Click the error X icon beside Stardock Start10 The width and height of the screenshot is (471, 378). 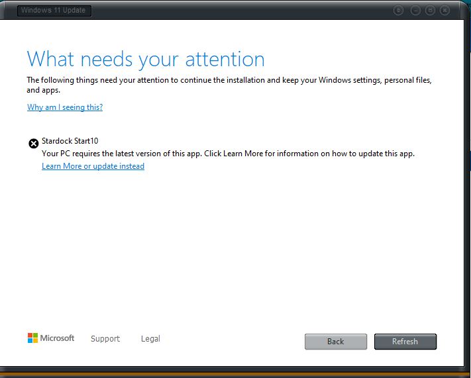pos(34,144)
